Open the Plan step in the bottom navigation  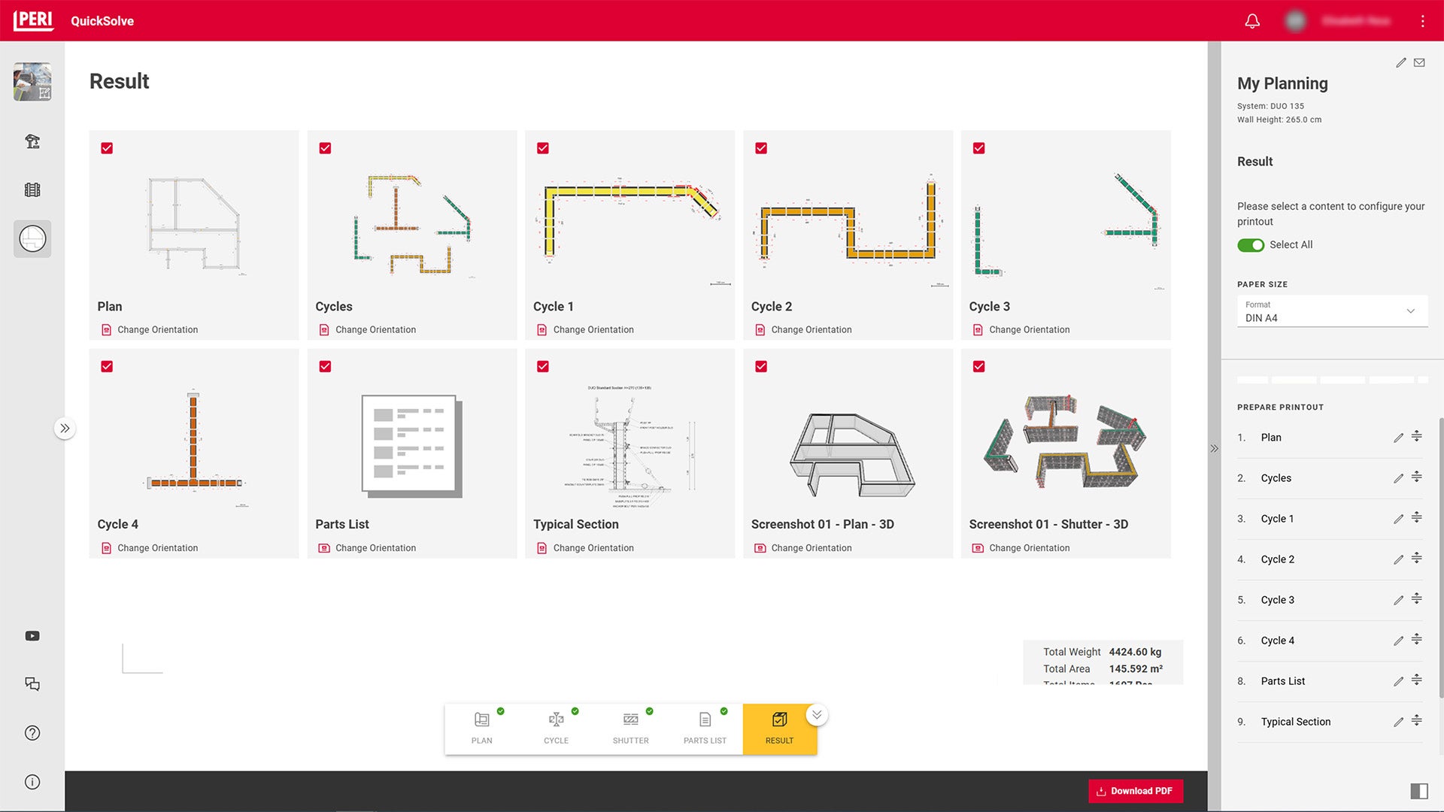481,728
